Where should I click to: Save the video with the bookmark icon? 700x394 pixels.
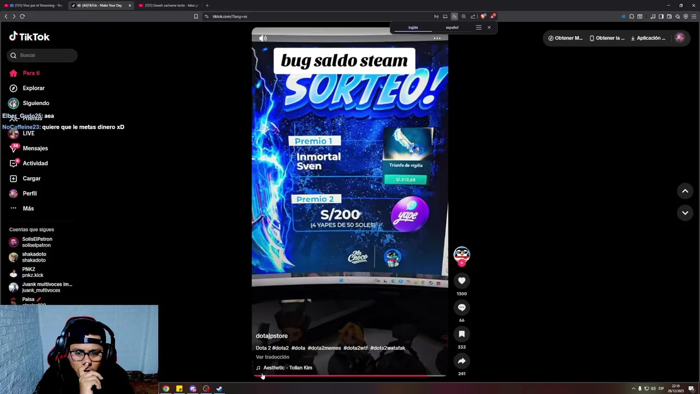point(462,334)
